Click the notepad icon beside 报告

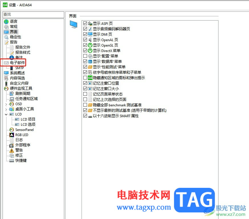pos(6,42)
